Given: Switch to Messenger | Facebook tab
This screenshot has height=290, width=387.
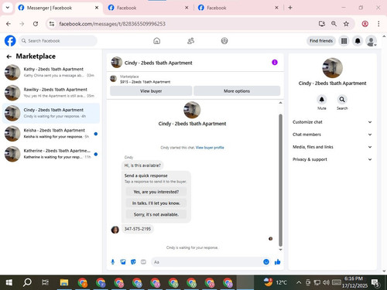Looking at the screenshot, I should (59, 8).
